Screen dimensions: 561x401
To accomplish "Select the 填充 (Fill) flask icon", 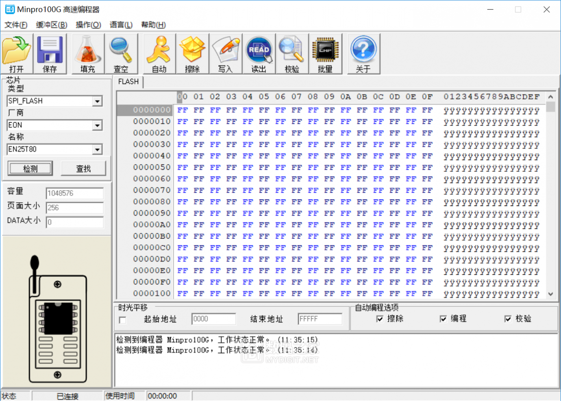I will point(88,54).
